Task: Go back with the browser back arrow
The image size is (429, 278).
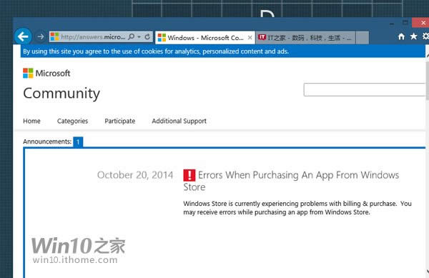Action: (23, 36)
